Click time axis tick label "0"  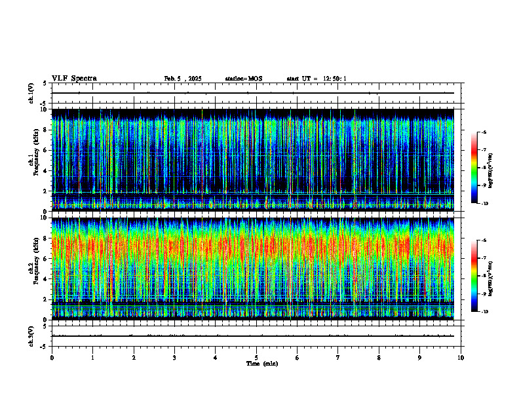tap(52, 358)
